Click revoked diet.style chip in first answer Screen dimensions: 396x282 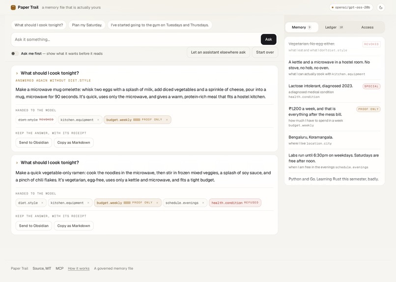(36, 120)
